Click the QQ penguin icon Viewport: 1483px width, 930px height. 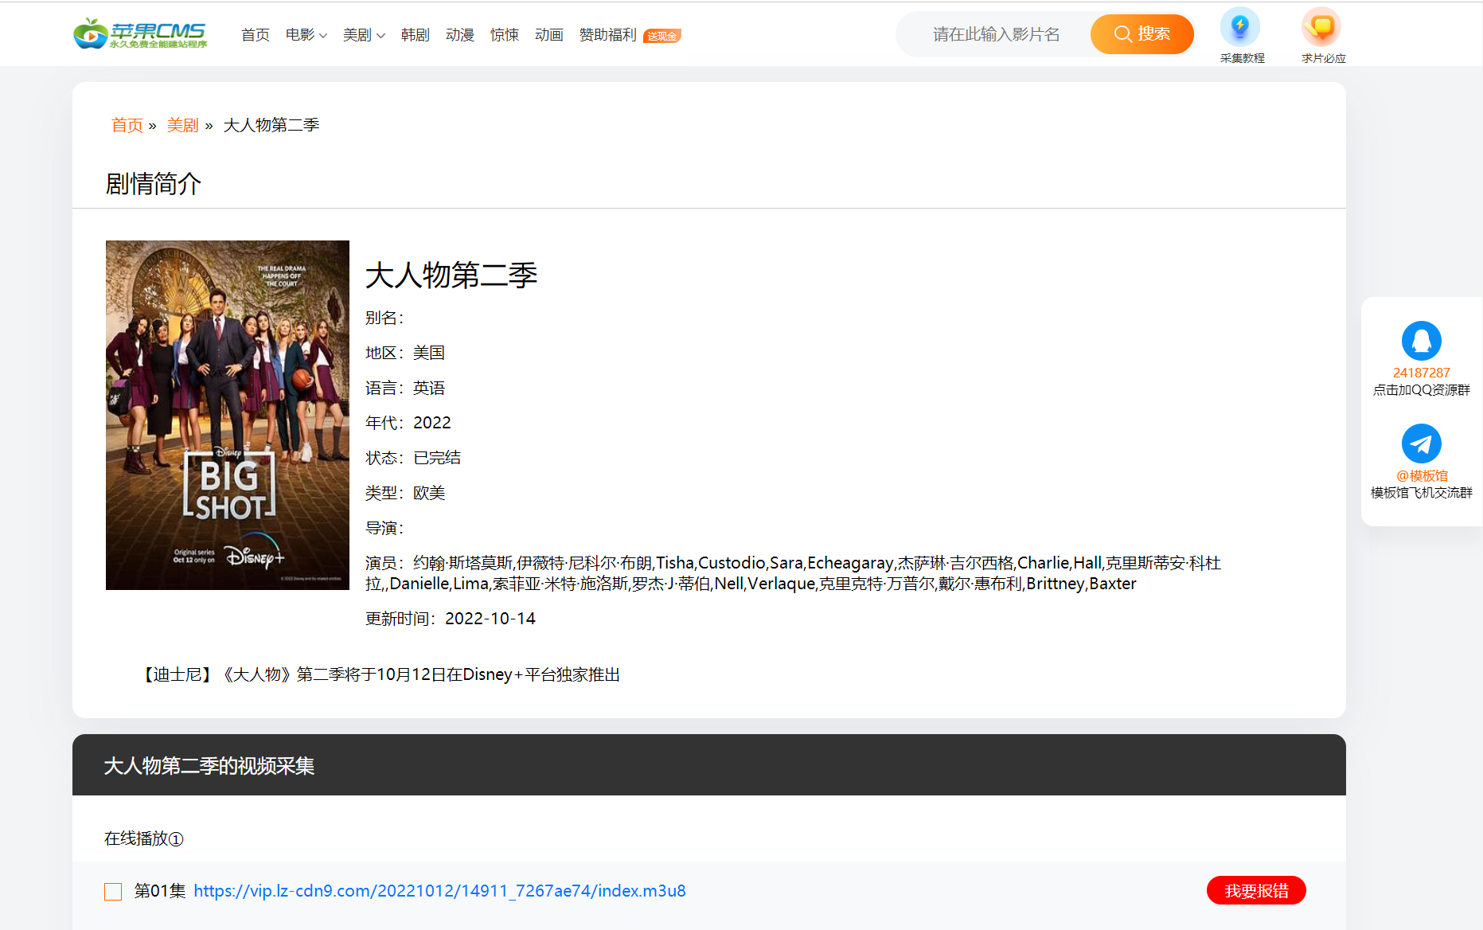point(1421,341)
